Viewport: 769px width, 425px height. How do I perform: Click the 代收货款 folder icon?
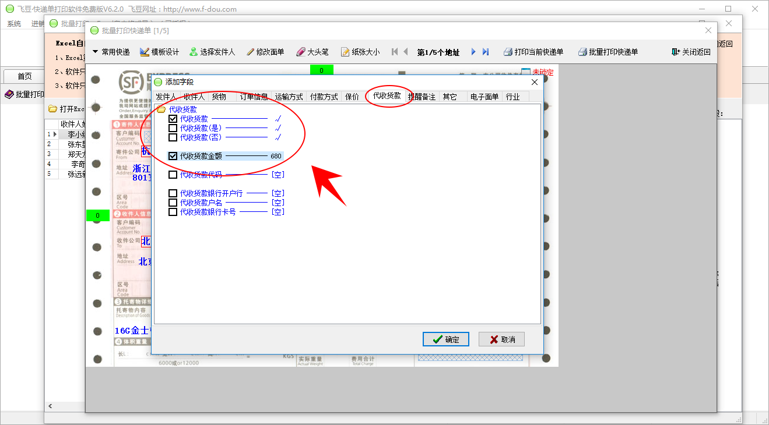point(161,109)
